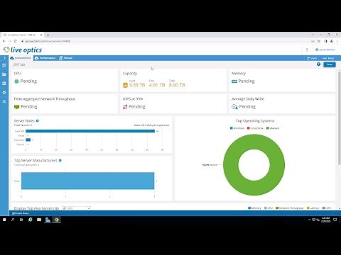
Task: Click the CPU Pending chip icon
Action: click(x=16, y=81)
